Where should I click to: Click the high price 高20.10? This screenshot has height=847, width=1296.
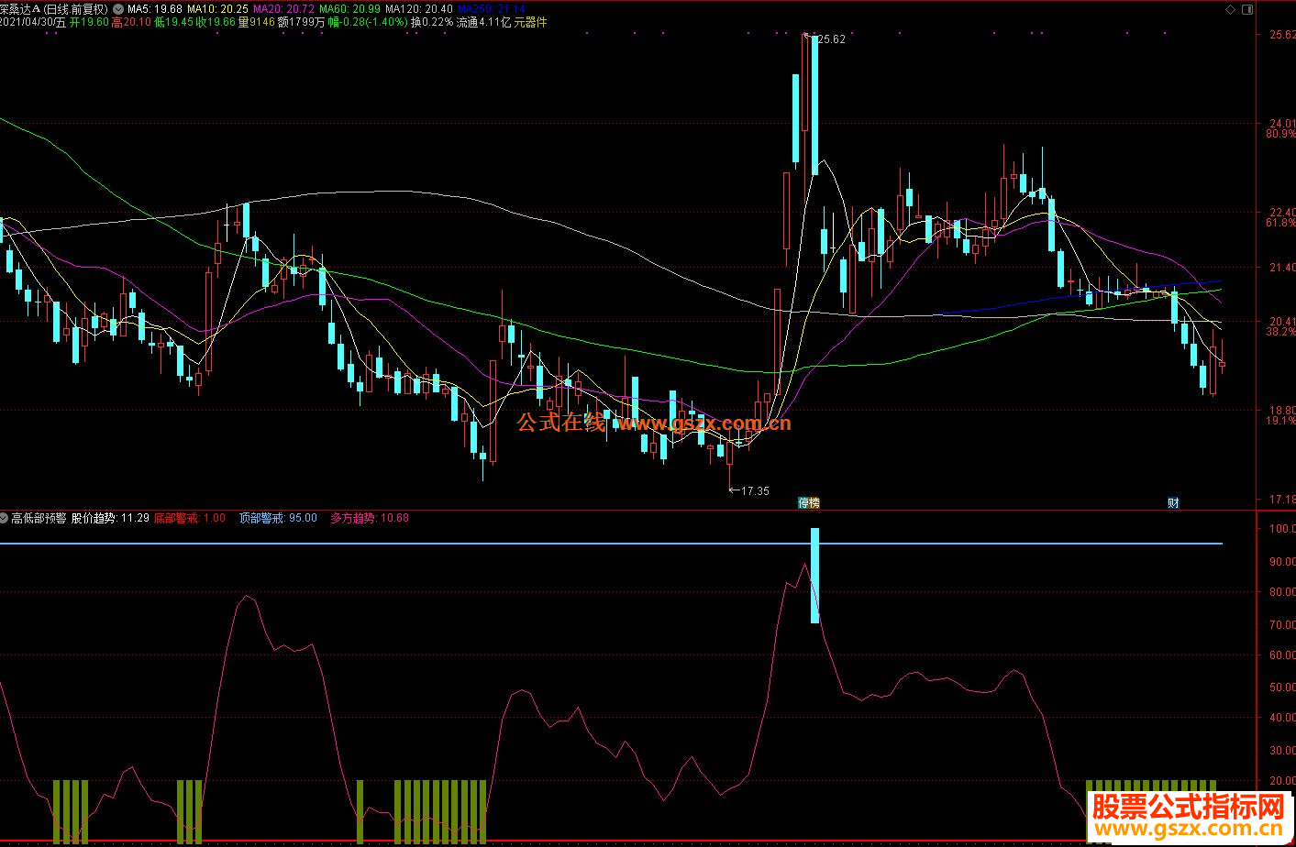[x=130, y=22]
